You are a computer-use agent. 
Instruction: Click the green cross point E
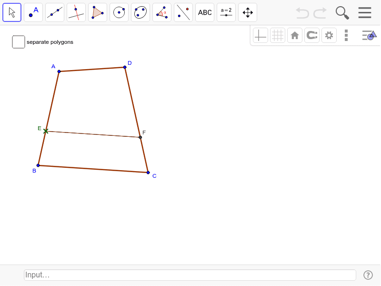click(x=46, y=131)
